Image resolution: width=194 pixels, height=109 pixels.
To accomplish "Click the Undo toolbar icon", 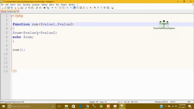I will pos(37,8).
